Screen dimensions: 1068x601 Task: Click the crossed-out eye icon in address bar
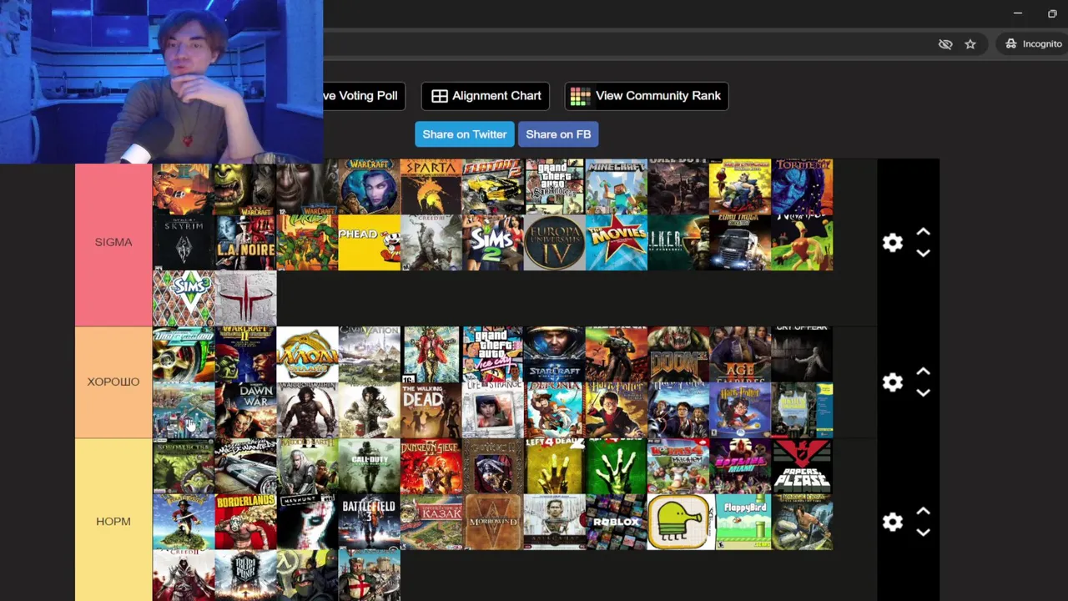[945, 44]
